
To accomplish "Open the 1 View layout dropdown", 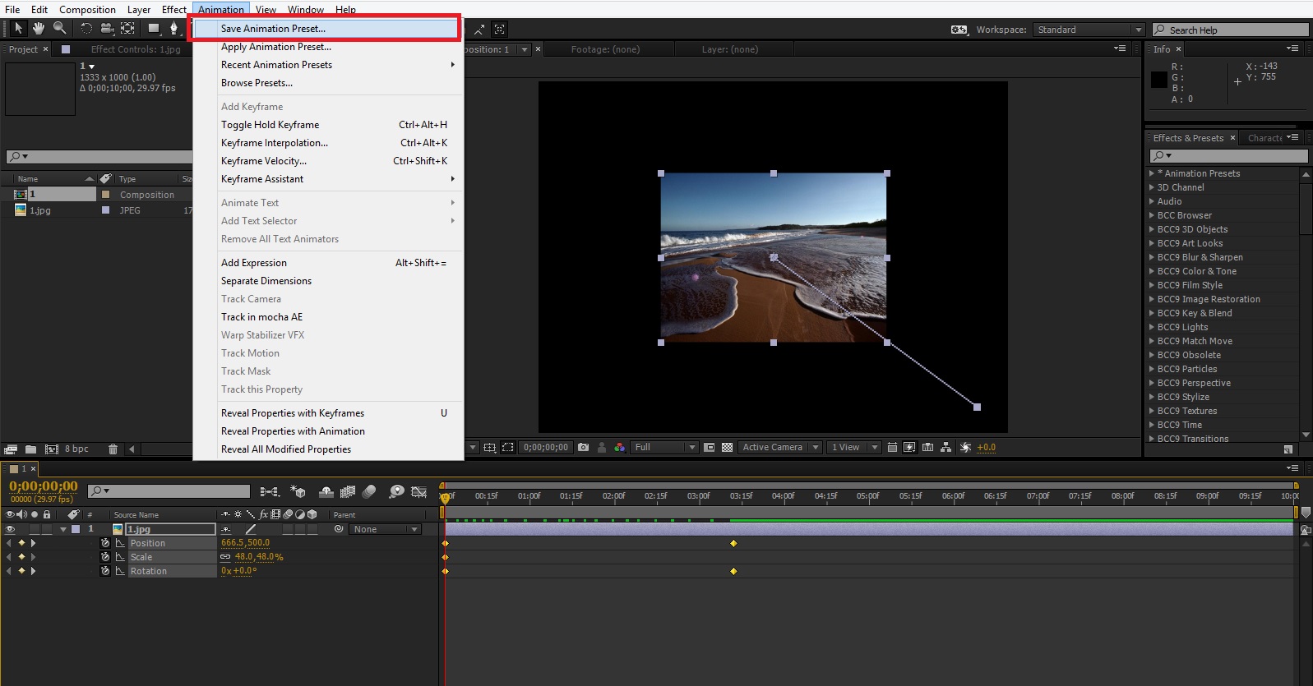I will [854, 448].
